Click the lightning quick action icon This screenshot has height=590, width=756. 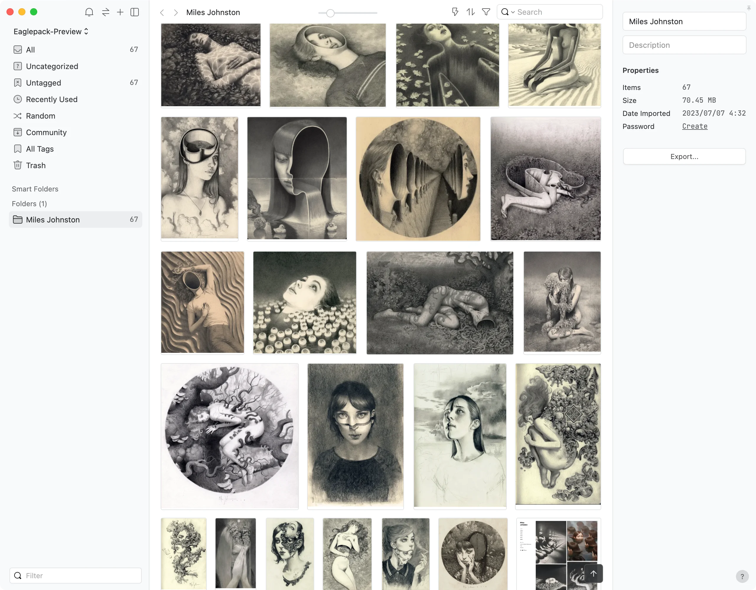coord(455,12)
